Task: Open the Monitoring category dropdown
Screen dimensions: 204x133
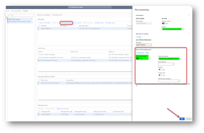Action: [x=178, y=81]
